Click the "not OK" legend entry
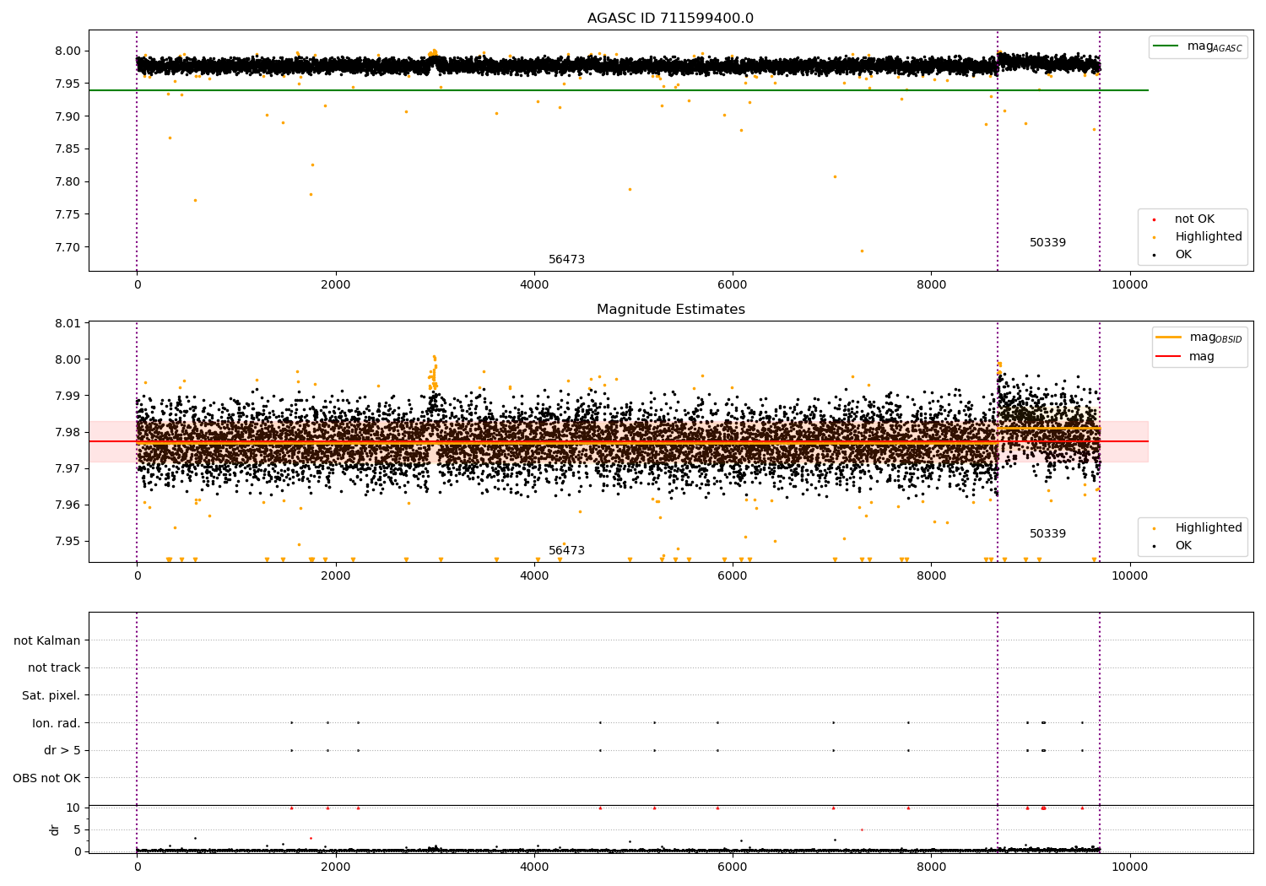Image resolution: width=1266 pixels, height=886 pixels. 1194,219
